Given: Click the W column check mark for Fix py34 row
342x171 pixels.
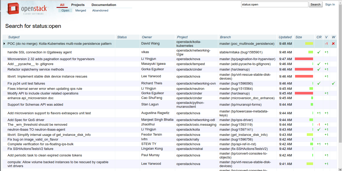Looking at the screenshot, I should (333, 83).
